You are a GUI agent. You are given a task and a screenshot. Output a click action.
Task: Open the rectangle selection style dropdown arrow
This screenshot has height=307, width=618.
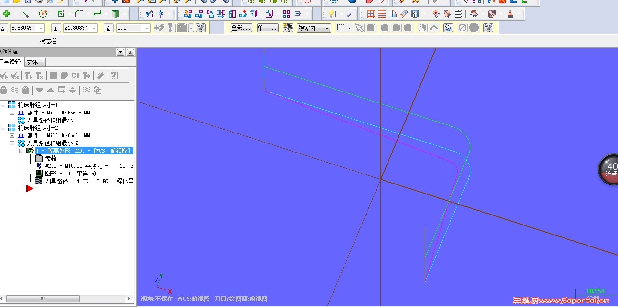tap(349, 28)
